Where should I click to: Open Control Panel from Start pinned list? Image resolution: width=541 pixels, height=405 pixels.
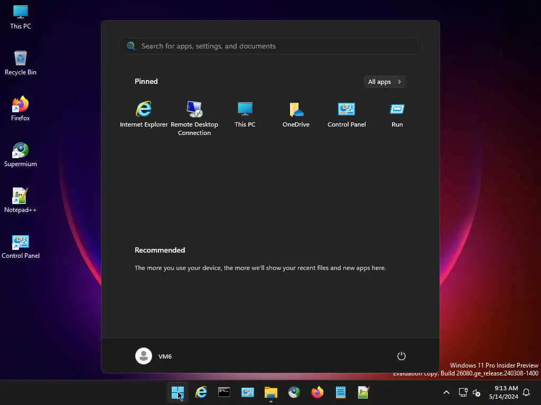click(x=347, y=114)
